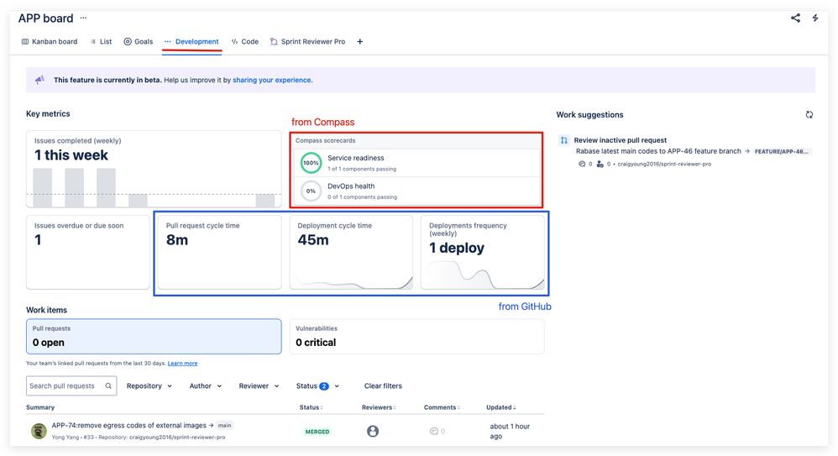Expand the Repository filter dropdown
Screen dimensions: 838x456
coord(149,386)
